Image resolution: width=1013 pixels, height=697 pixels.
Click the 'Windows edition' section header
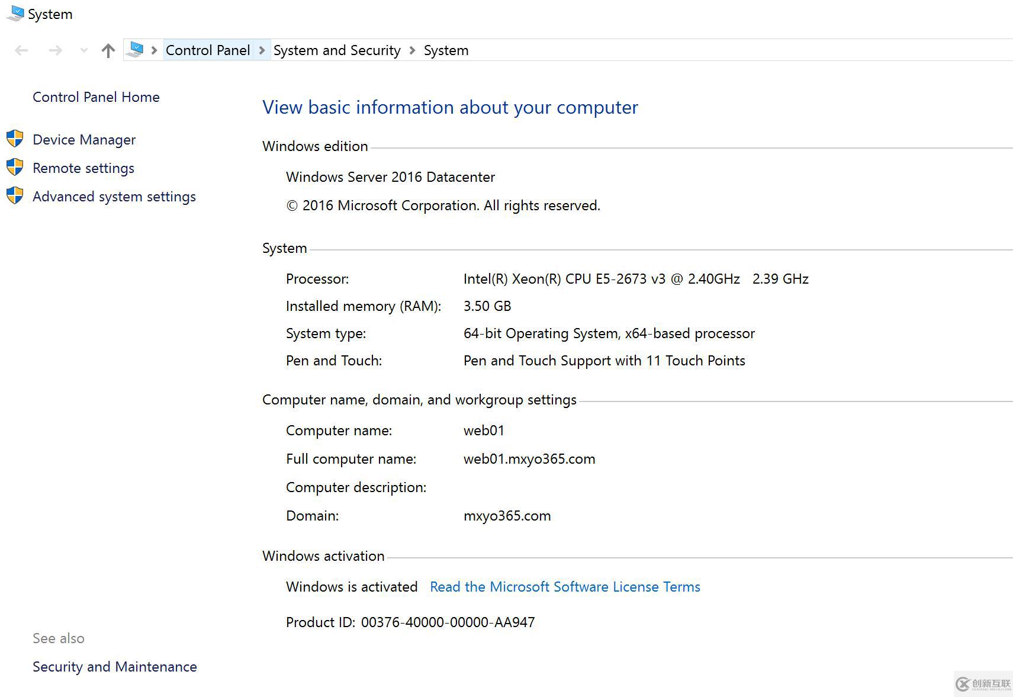pos(315,146)
